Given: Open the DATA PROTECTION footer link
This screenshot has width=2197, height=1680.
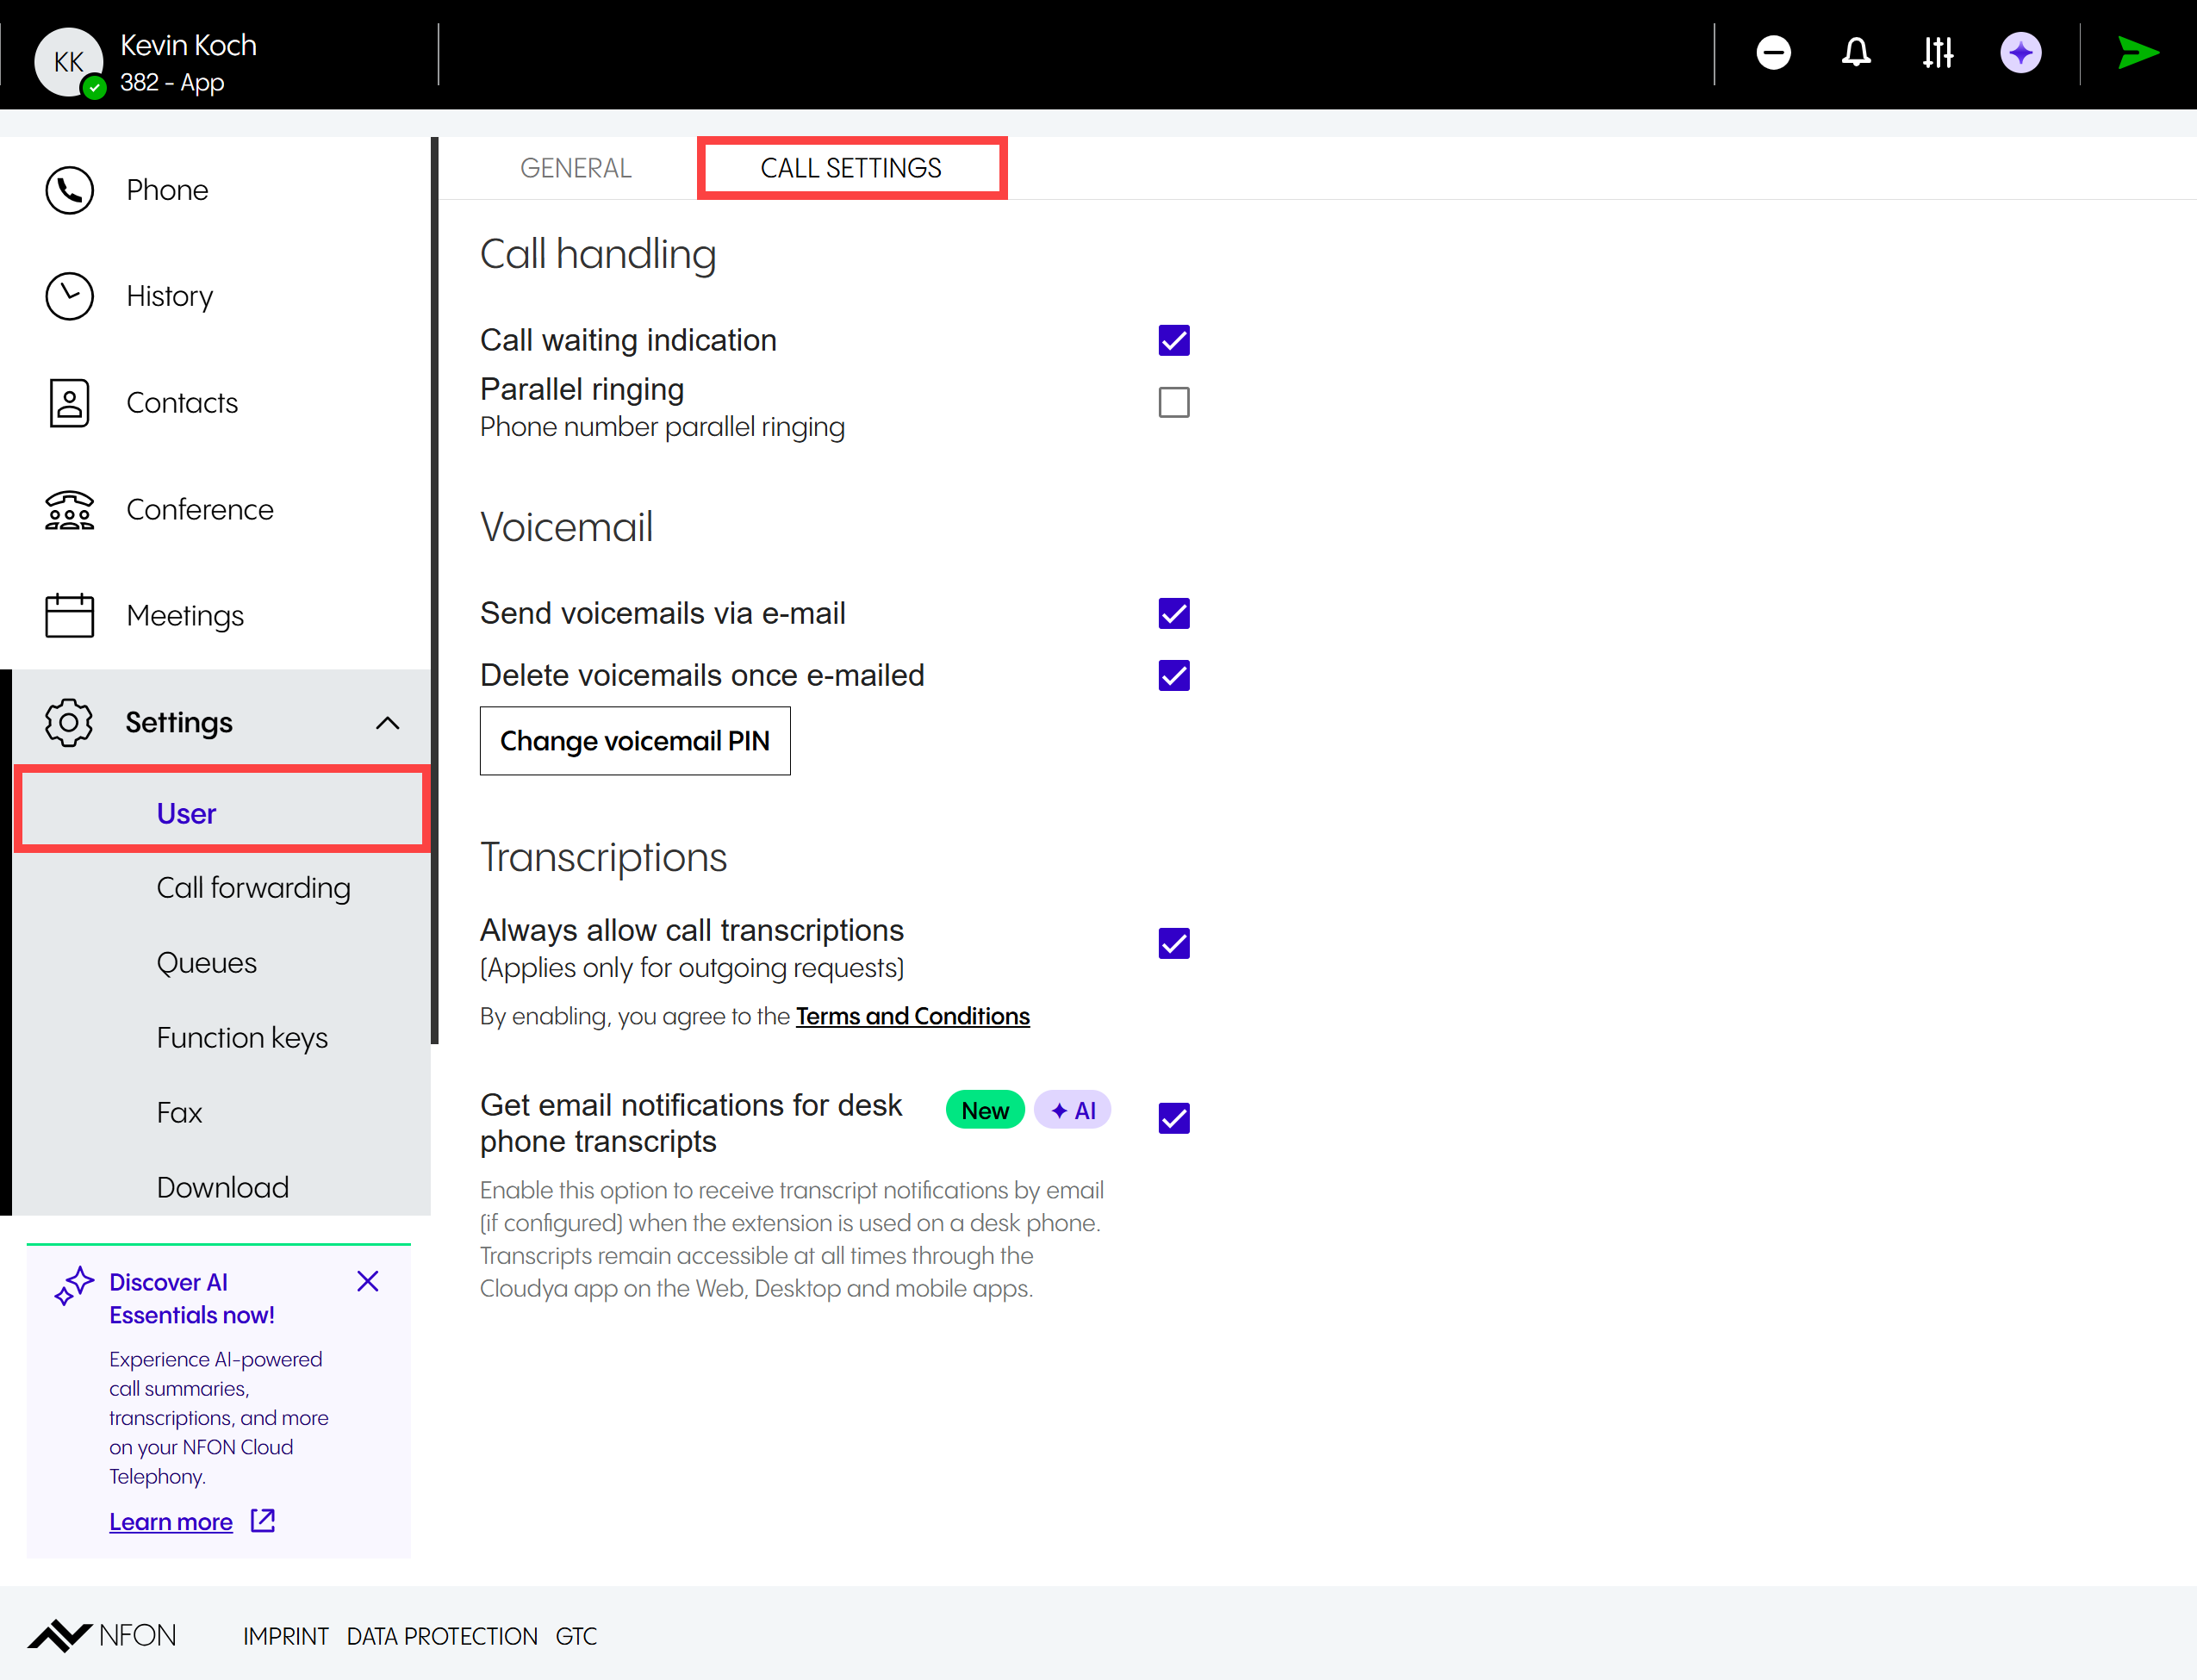Looking at the screenshot, I should (x=442, y=1636).
